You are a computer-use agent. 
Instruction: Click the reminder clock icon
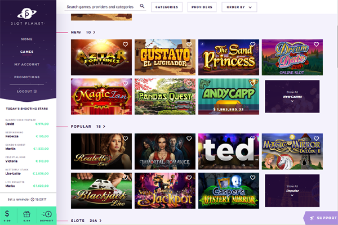(32, 199)
